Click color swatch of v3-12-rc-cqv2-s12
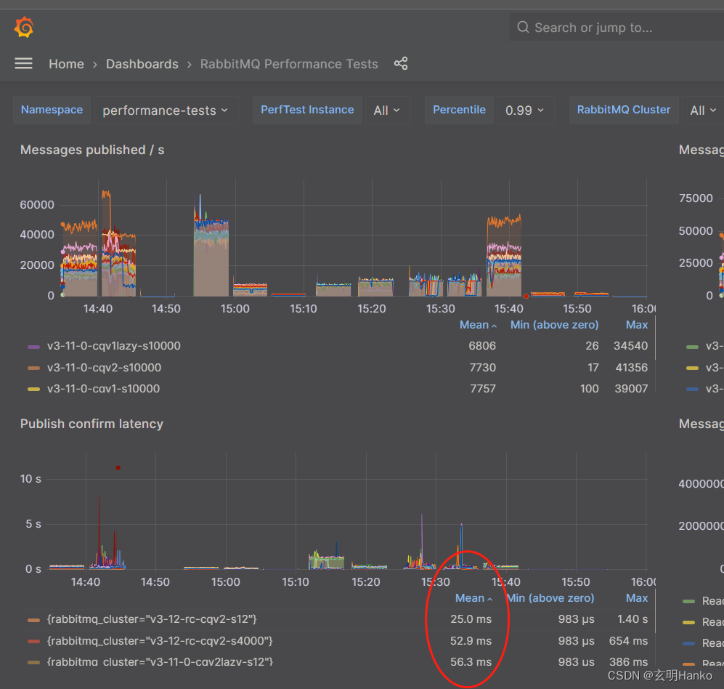The image size is (724, 689). point(33,620)
